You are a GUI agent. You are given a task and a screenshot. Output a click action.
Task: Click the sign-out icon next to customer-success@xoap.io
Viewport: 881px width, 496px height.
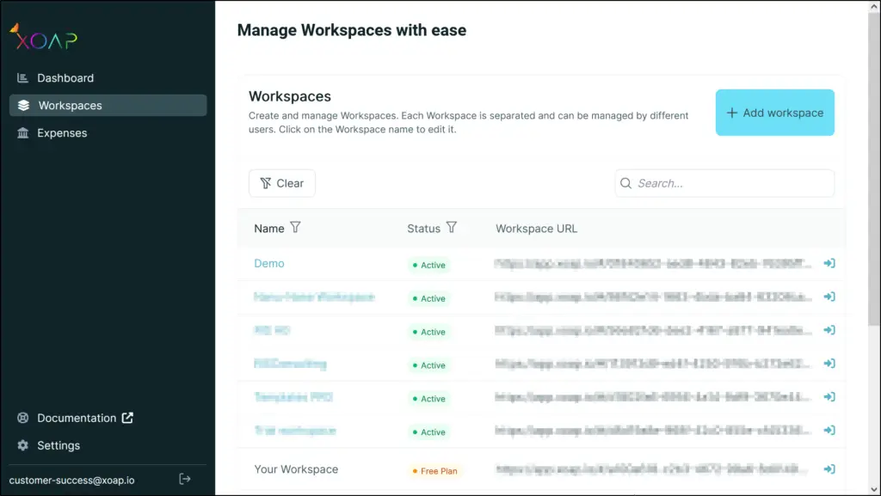[x=183, y=479]
